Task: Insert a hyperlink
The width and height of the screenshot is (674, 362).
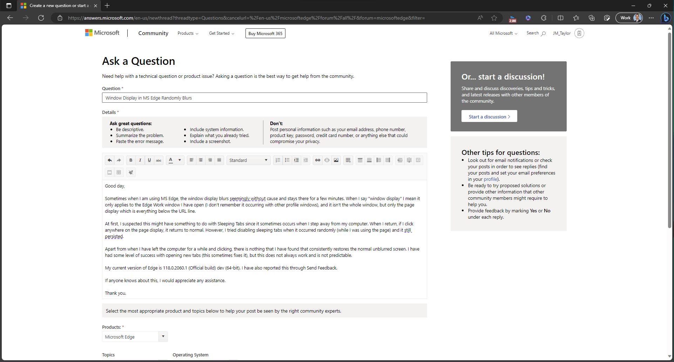Action: pos(318,160)
